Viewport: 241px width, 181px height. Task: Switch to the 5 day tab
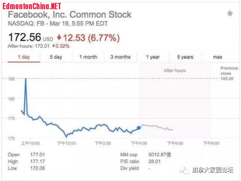[x=56, y=57]
